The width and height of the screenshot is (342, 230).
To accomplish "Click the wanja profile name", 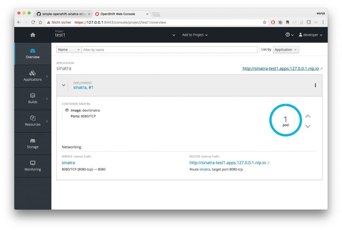I will tap(321, 13).
